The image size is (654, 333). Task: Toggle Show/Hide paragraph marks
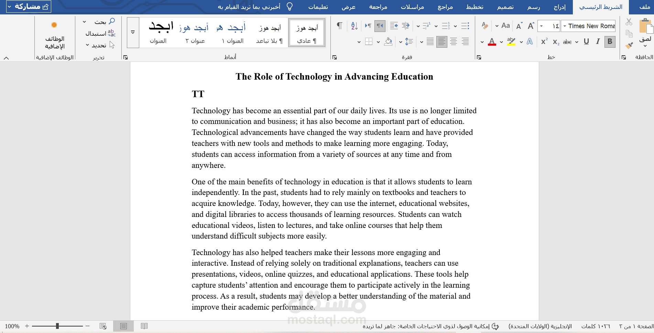(x=339, y=26)
